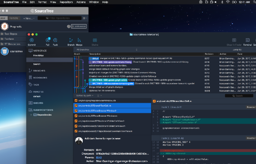
Task: Select default under Remotes
Action: 37,96
